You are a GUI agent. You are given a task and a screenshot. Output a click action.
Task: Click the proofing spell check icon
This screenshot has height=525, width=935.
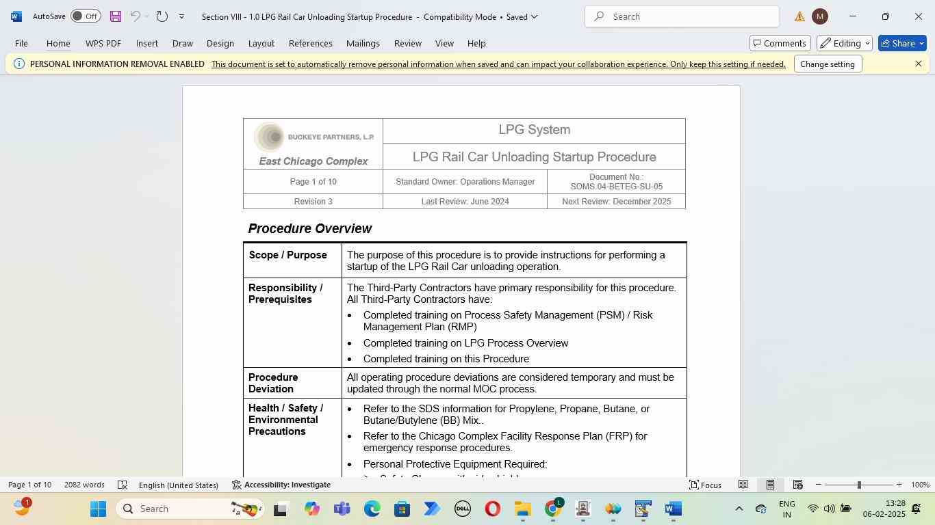click(x=123, y=485)
